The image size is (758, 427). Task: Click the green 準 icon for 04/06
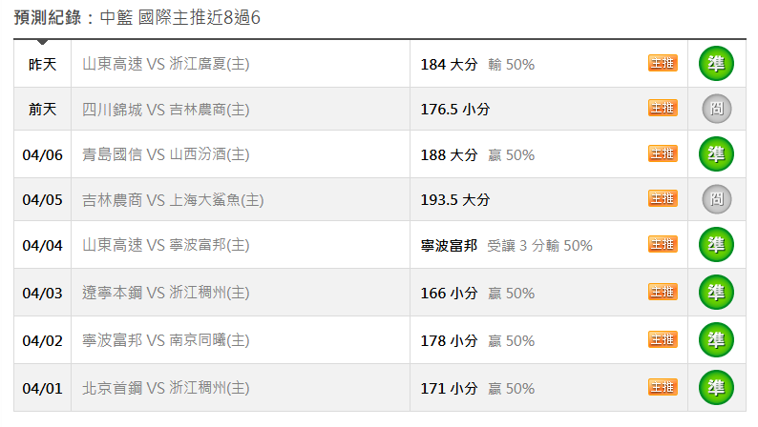point(716,153)
